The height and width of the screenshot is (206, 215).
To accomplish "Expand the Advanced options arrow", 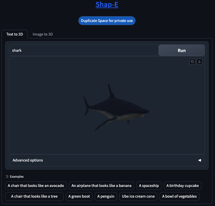I will coord(200,160).
